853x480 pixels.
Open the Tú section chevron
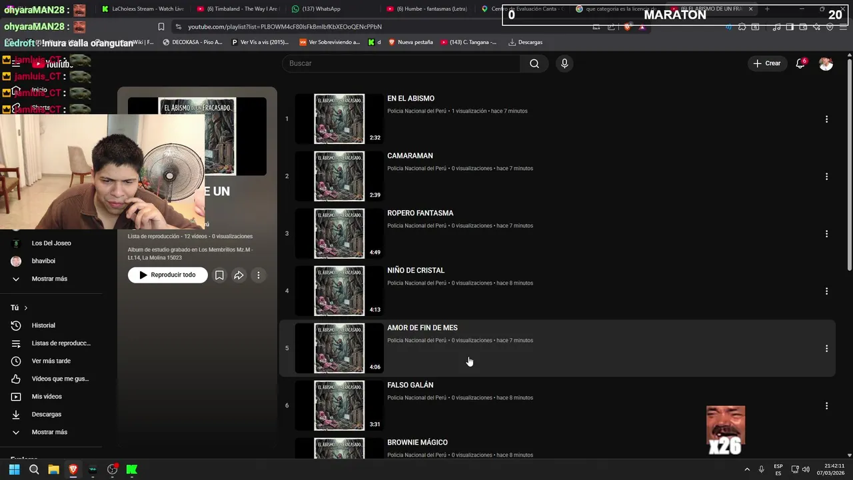26,308
